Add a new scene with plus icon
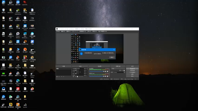198x111 pixels. [57, 76]
